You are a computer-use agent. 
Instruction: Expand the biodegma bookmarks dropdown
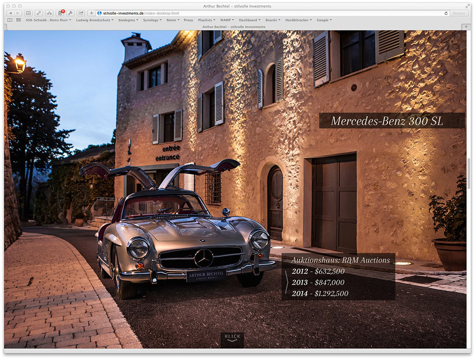(128, 20)
